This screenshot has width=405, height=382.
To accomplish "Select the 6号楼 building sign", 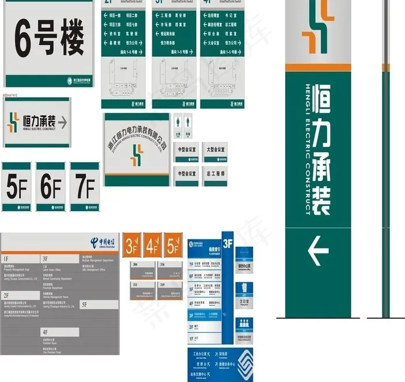I will coord(49,43).
